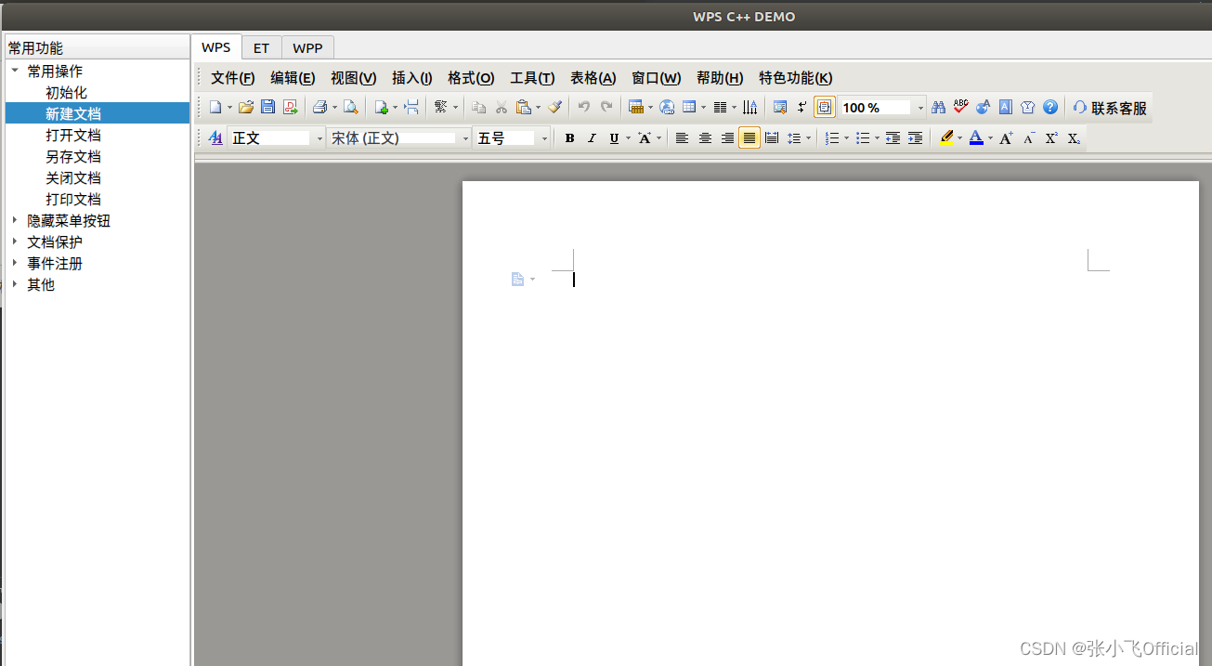1212x666 pixels.
Task: Click the Decrease Font Size icon
Action: tap(1029, 137)
